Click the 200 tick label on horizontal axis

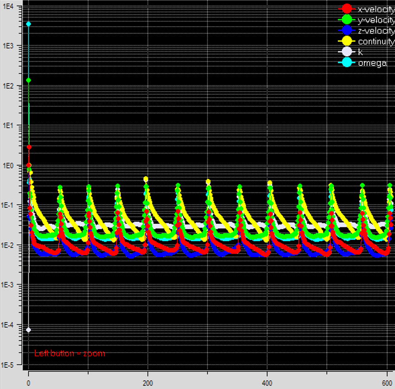tap(147, 383)
